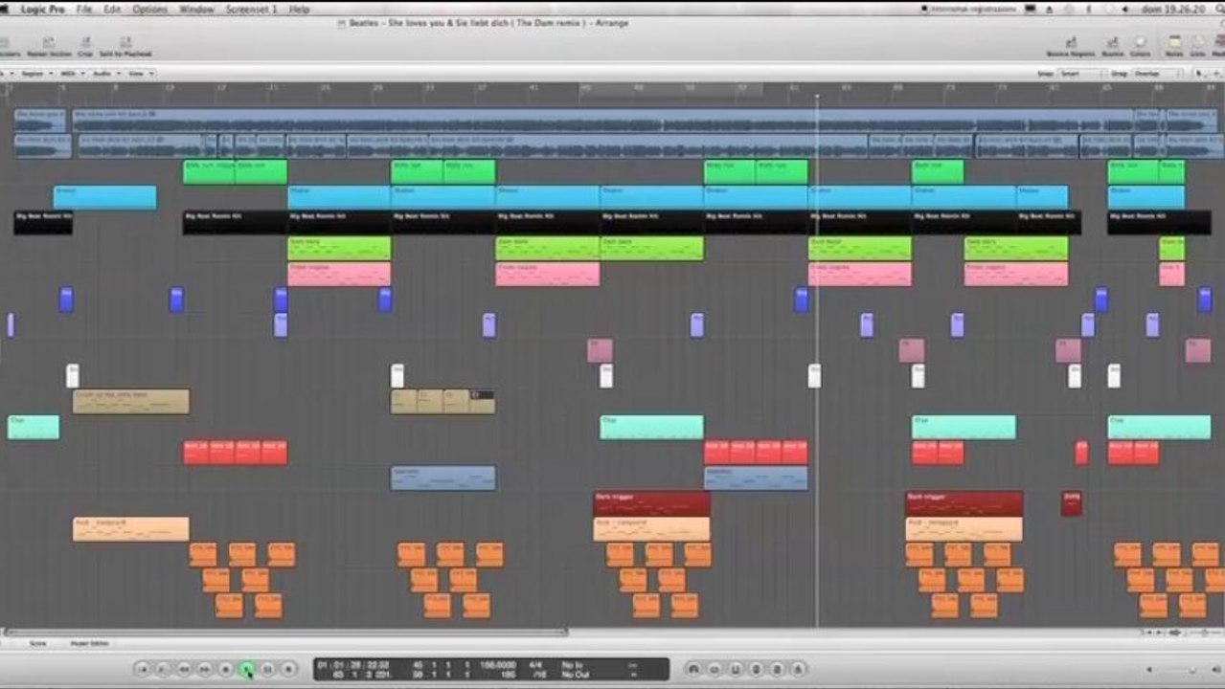Toggle the Solo mode button in transport
Viewport: 1225px width, 689px height.
(x=777, y=669)
